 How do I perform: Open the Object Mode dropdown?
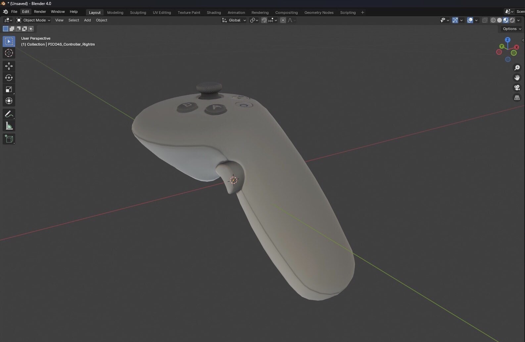[x=34, y=20]
